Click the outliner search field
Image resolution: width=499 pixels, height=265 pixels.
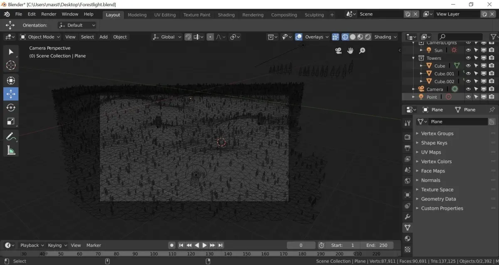(x=462, y=37)
